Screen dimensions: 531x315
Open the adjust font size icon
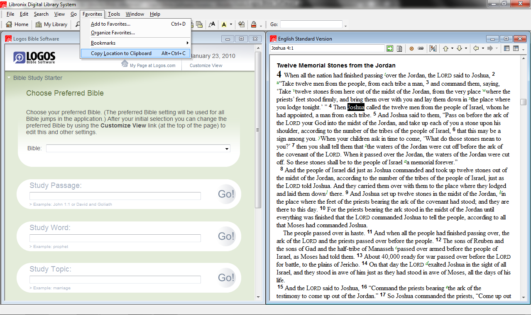point(212,24)
